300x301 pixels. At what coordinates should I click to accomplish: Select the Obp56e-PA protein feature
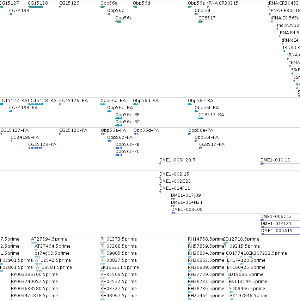190,134
